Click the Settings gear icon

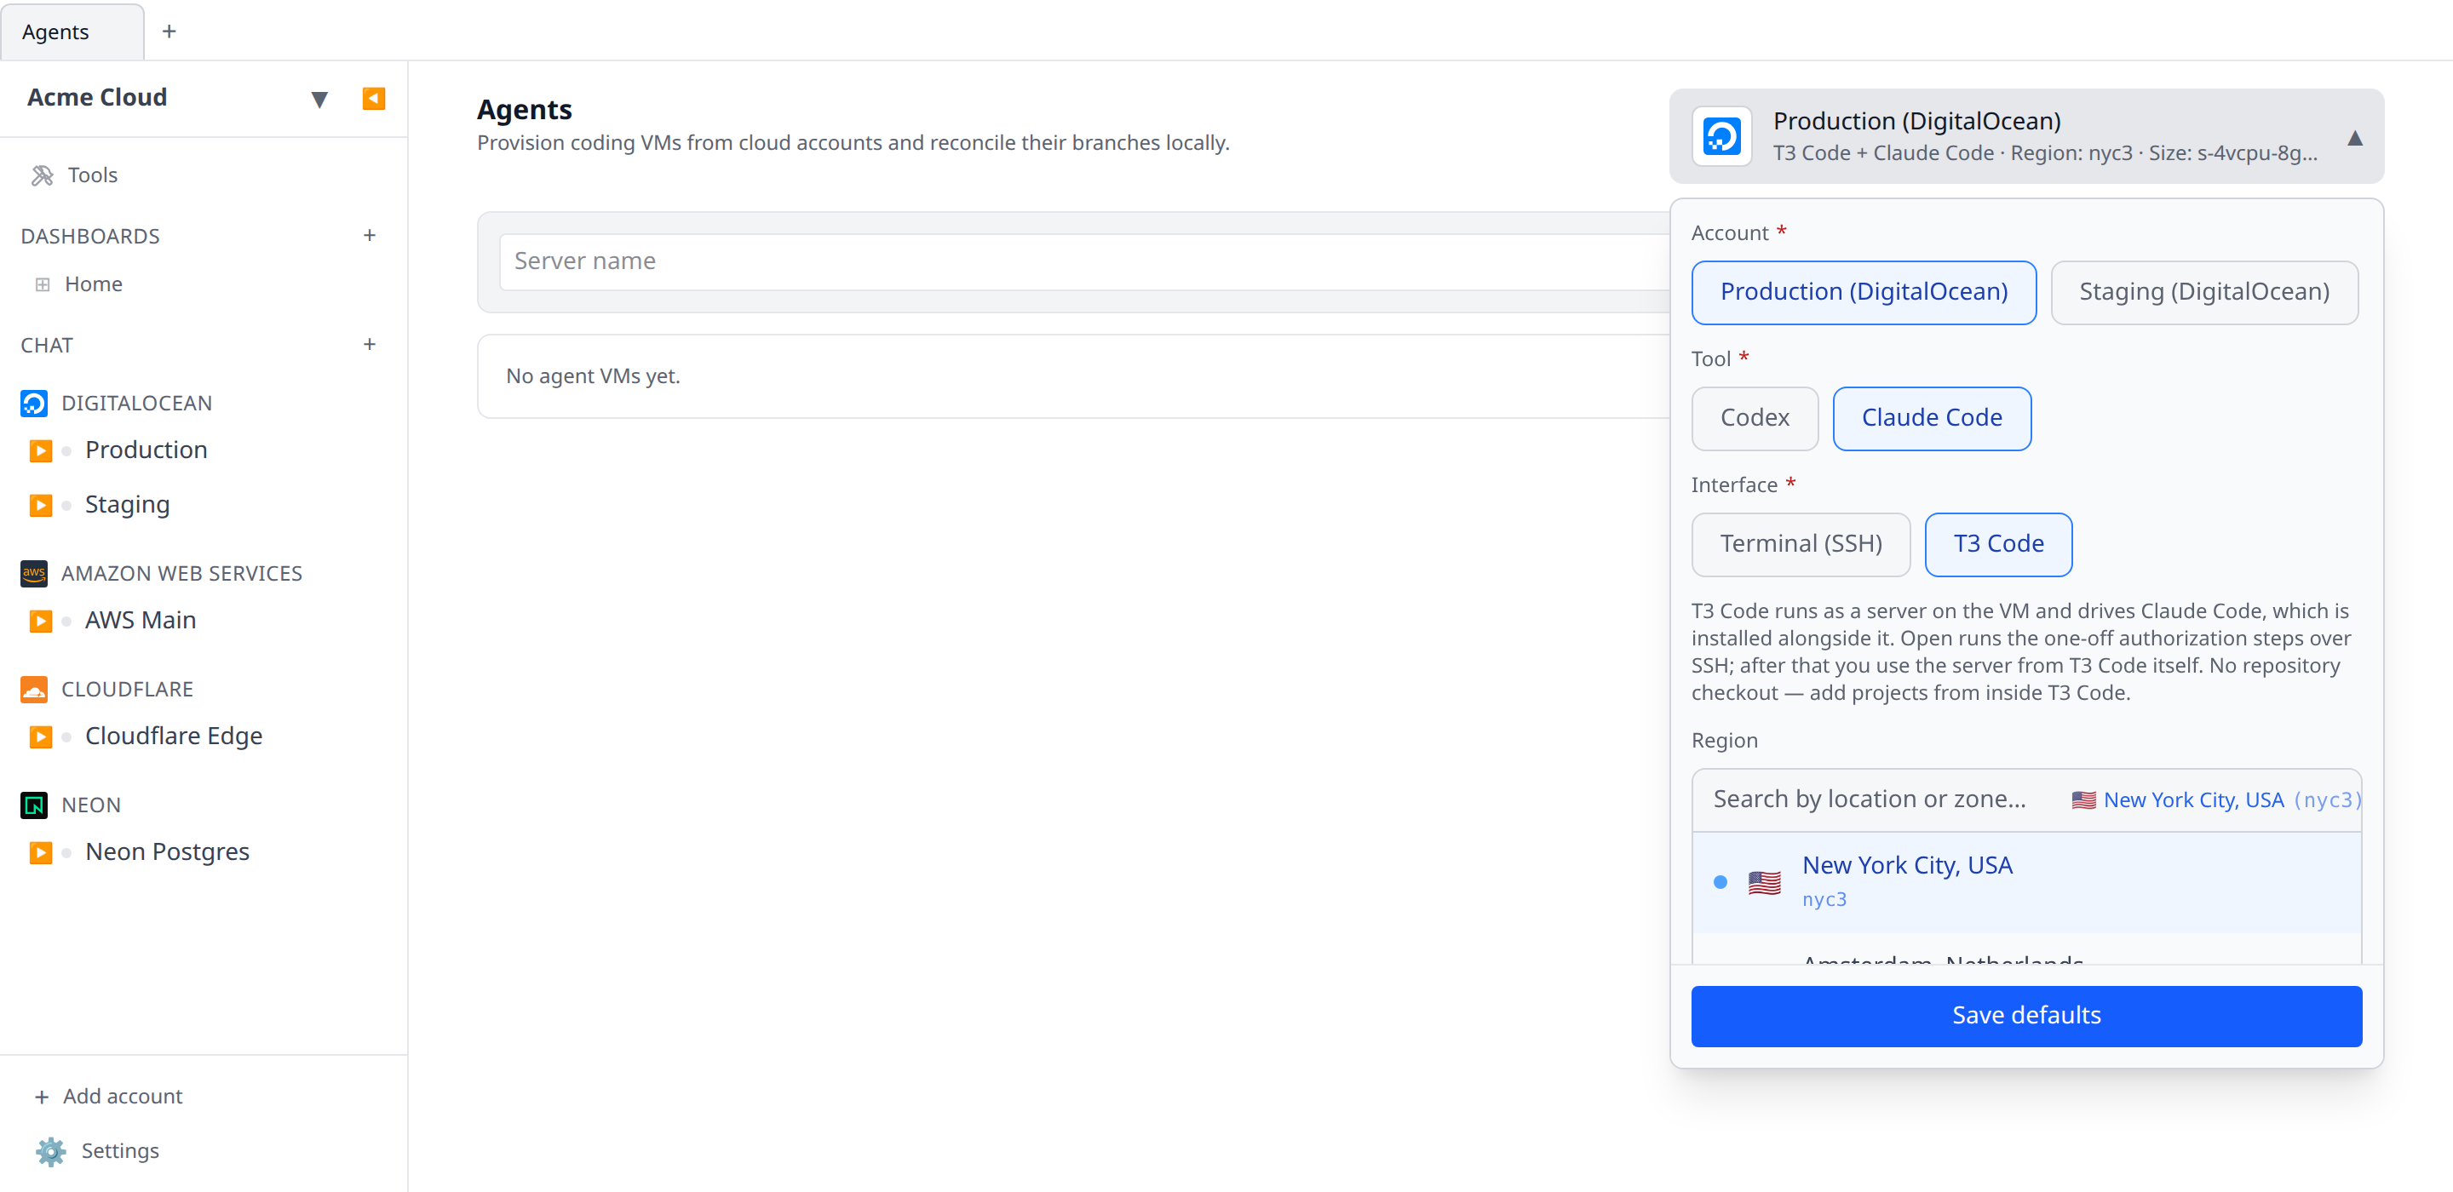point(50,1151)
